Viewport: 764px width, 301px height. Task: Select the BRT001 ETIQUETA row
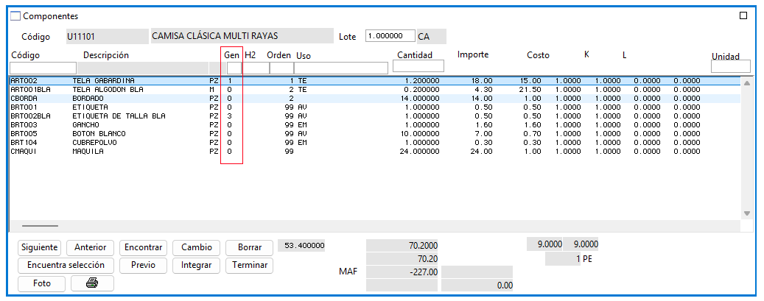pos(374,107)
